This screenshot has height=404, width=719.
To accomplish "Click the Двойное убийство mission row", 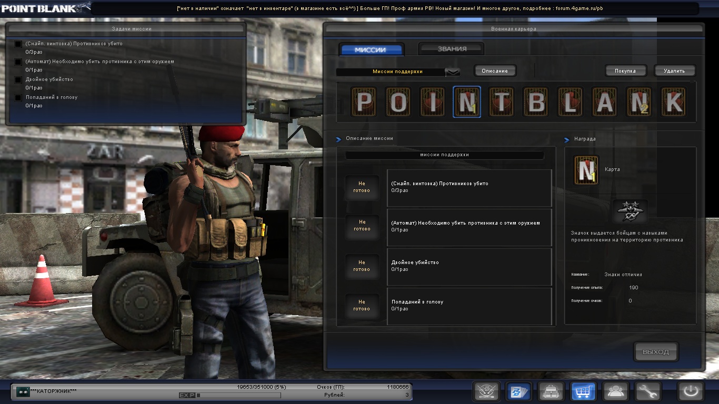I will [x=469, y=267].
